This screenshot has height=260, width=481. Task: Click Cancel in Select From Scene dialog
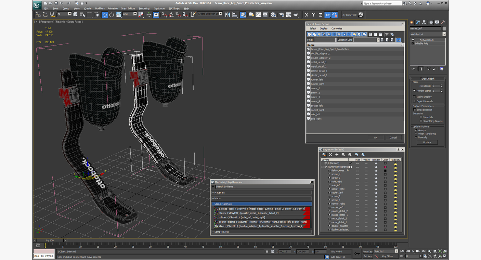393,137
